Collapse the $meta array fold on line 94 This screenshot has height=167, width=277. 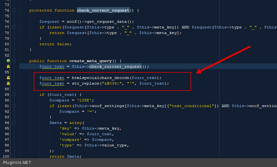(14, 123)
